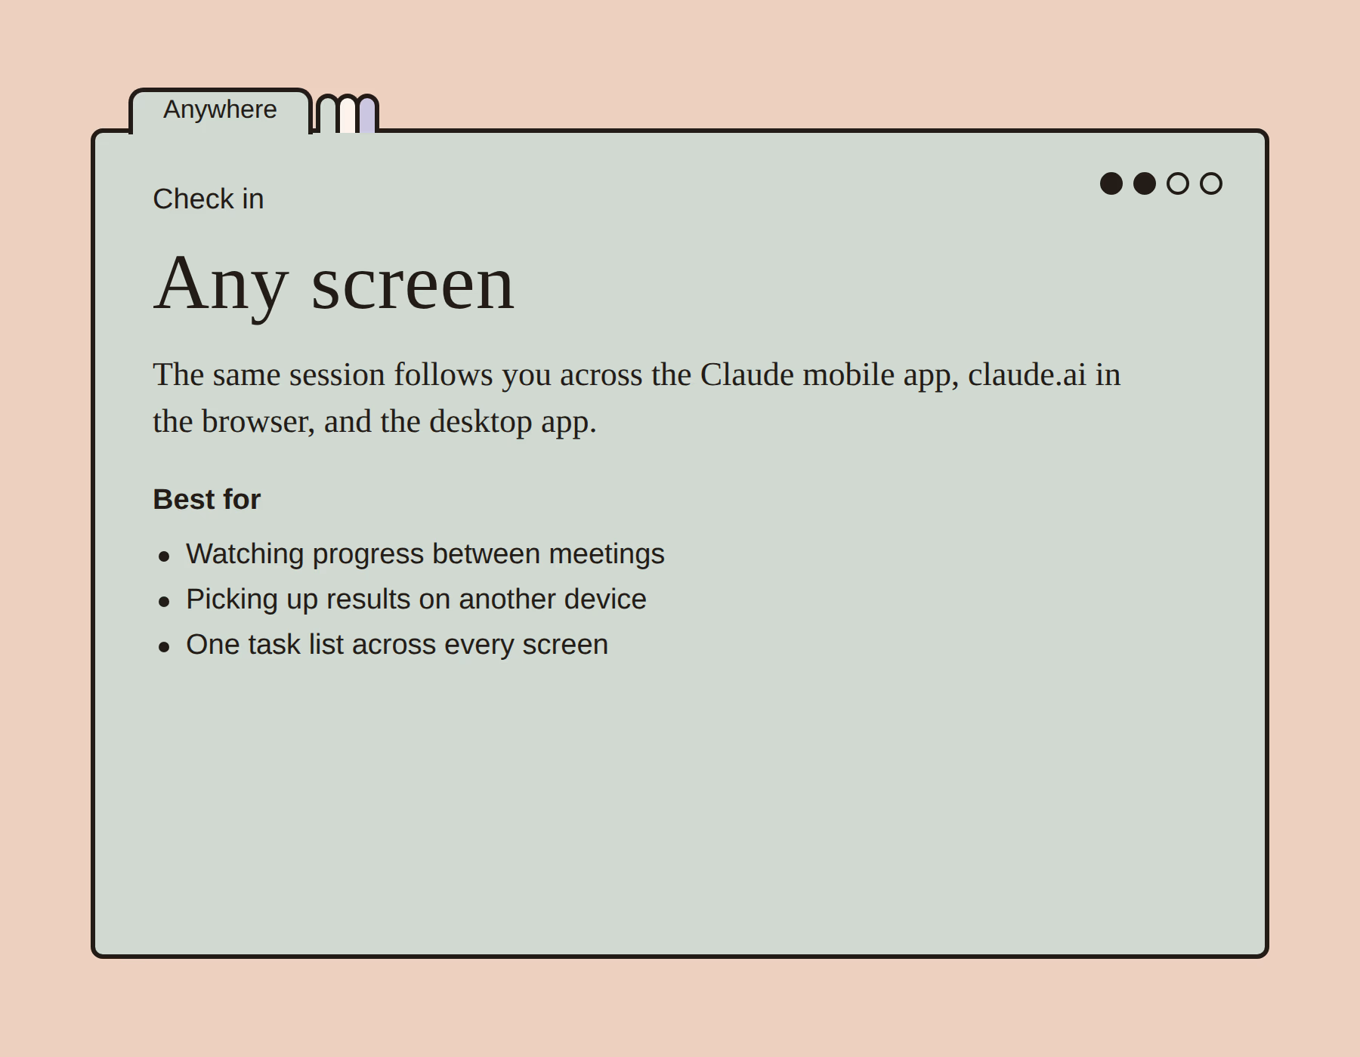Click the 'Check in' label
The width and height of the screenshot is (1360, 1057).
pos(209,199)
